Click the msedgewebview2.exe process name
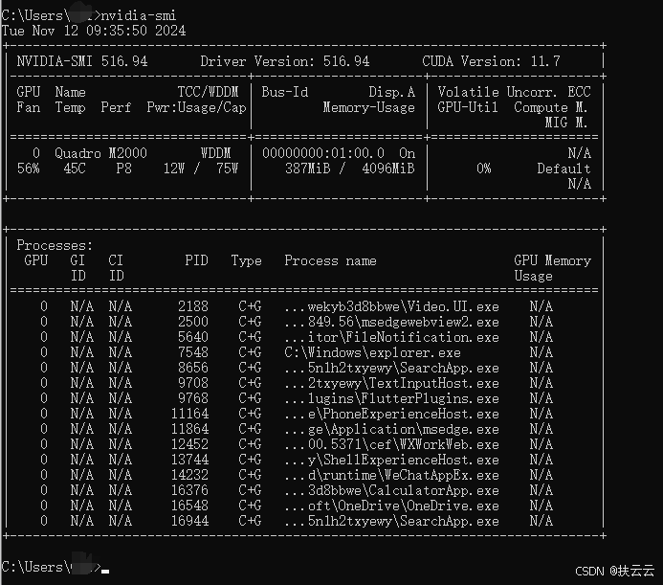 (391, 322)
